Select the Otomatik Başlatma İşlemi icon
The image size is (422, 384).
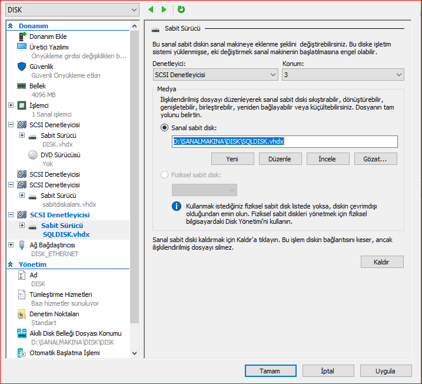22,353
